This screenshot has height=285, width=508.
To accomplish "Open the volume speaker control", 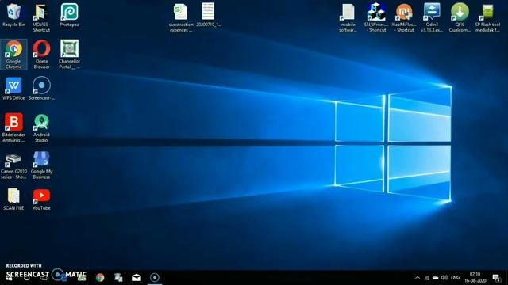I will coord(444,278).
